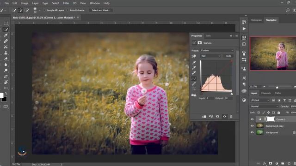
Task: Reset the Curves adjustment to defaults
Action: click(217, 117)
